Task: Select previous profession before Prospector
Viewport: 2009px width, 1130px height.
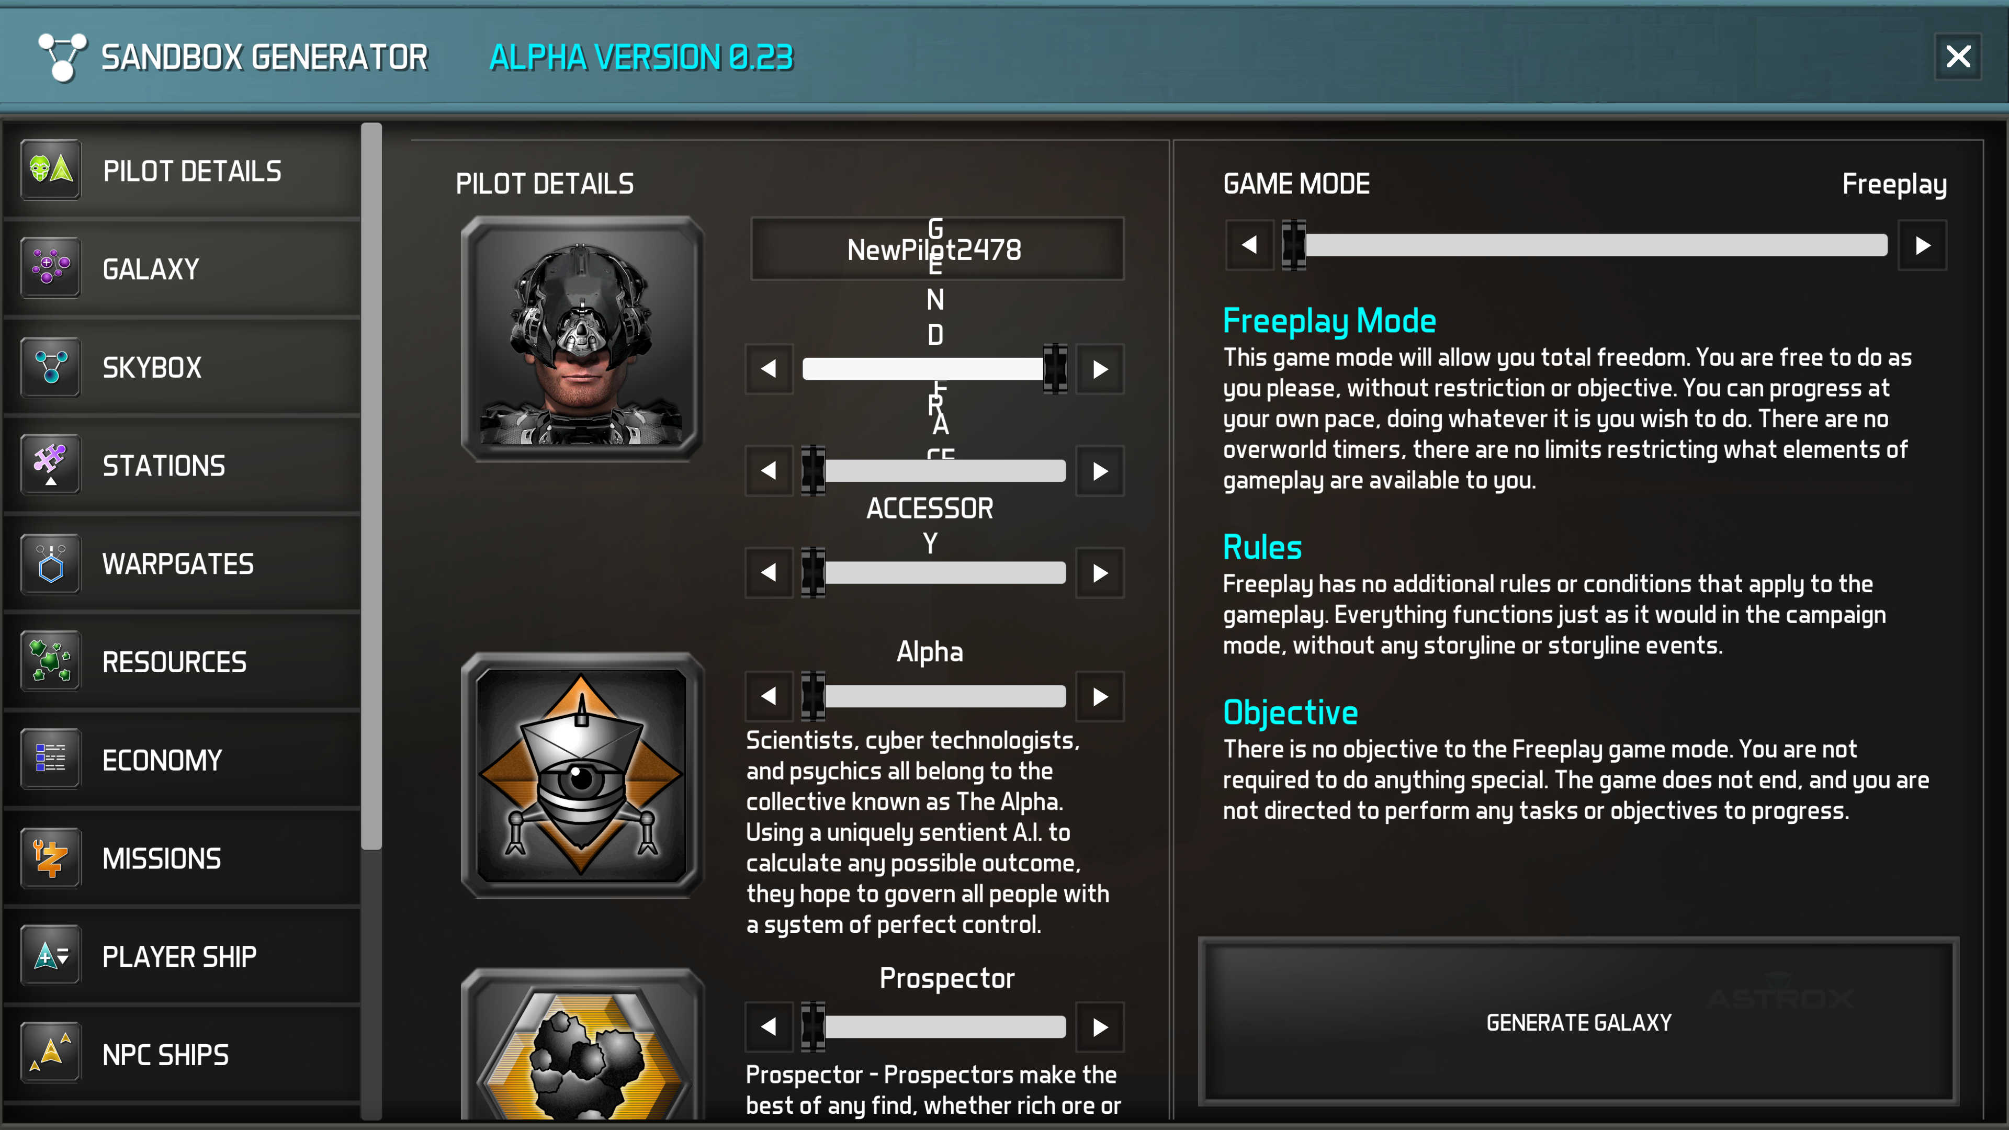Action: (769, 1027)
